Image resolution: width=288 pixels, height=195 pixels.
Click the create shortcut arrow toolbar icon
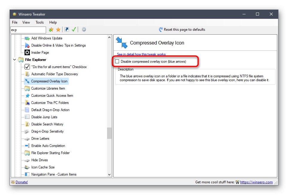tap(67, 29)
